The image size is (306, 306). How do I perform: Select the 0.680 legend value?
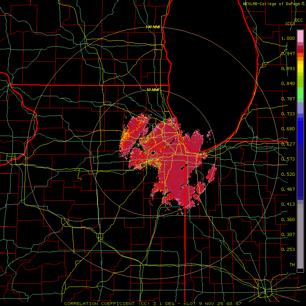[x=288, y=129]
